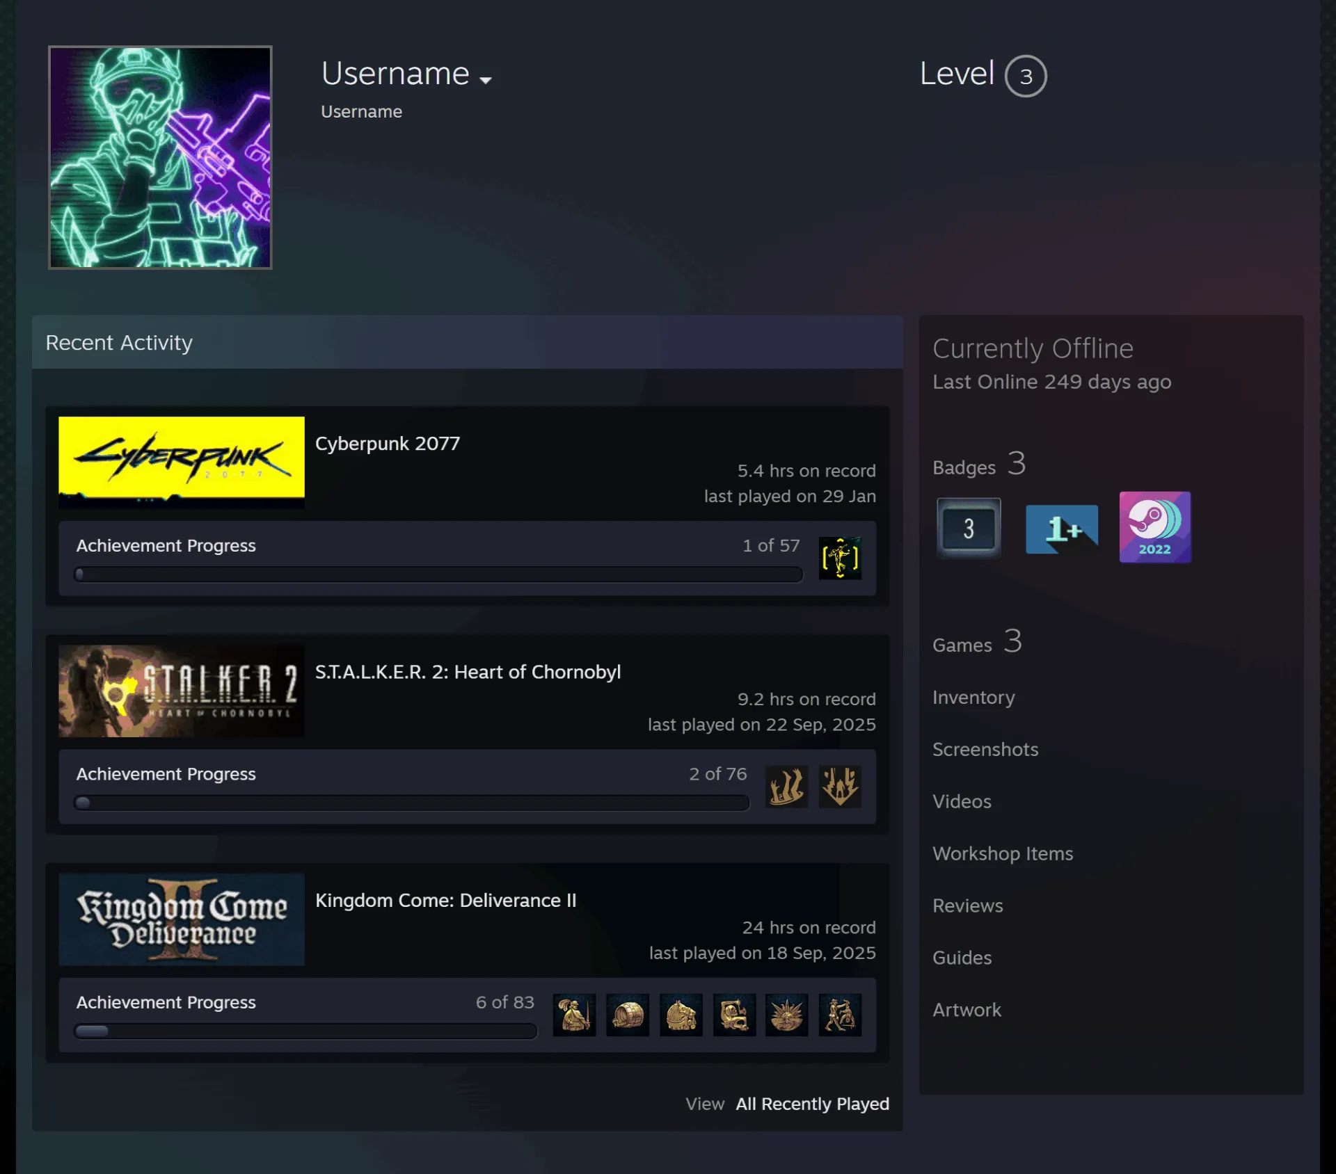Viewport: 1336px width, 1174px height.
Task: Open sixth Kingdom Come achievement icon
Action: pyautogui.click(x=840, y=1015)
